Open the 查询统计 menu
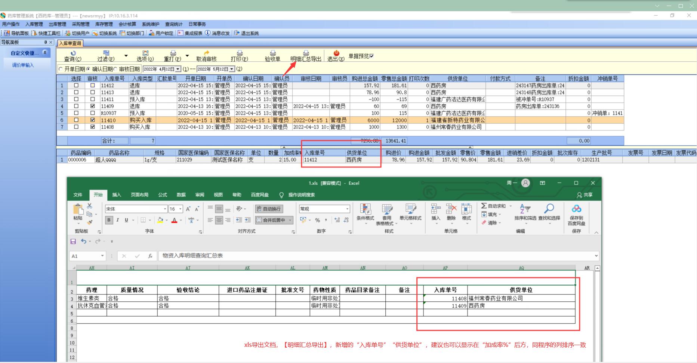The height and width of the screenshot is (363, 697). 174,24
